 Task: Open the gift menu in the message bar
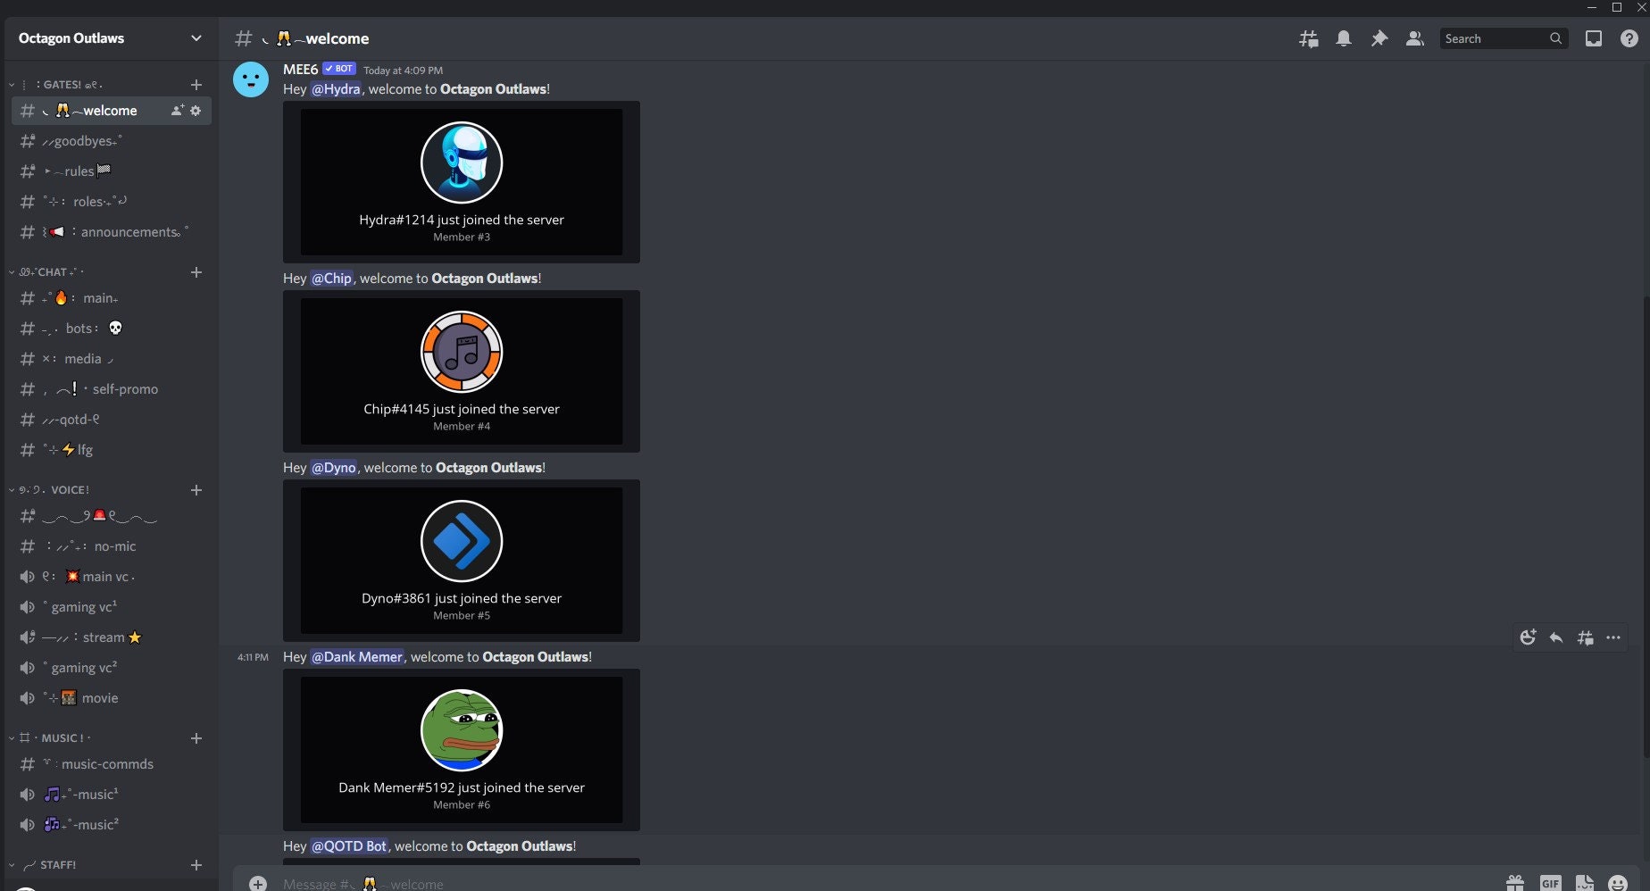[x=1515, y=883]
